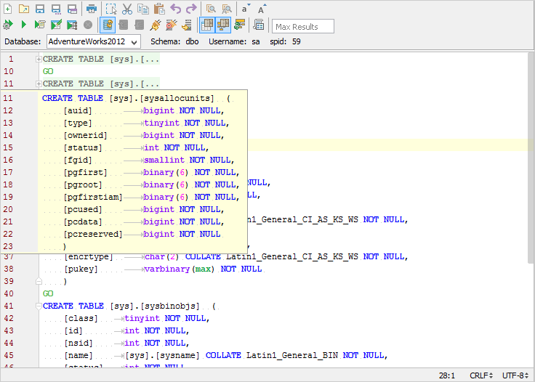535x382 pixels.
Task: Click the GO statement on line 40
Action: [x=48, y=293]
